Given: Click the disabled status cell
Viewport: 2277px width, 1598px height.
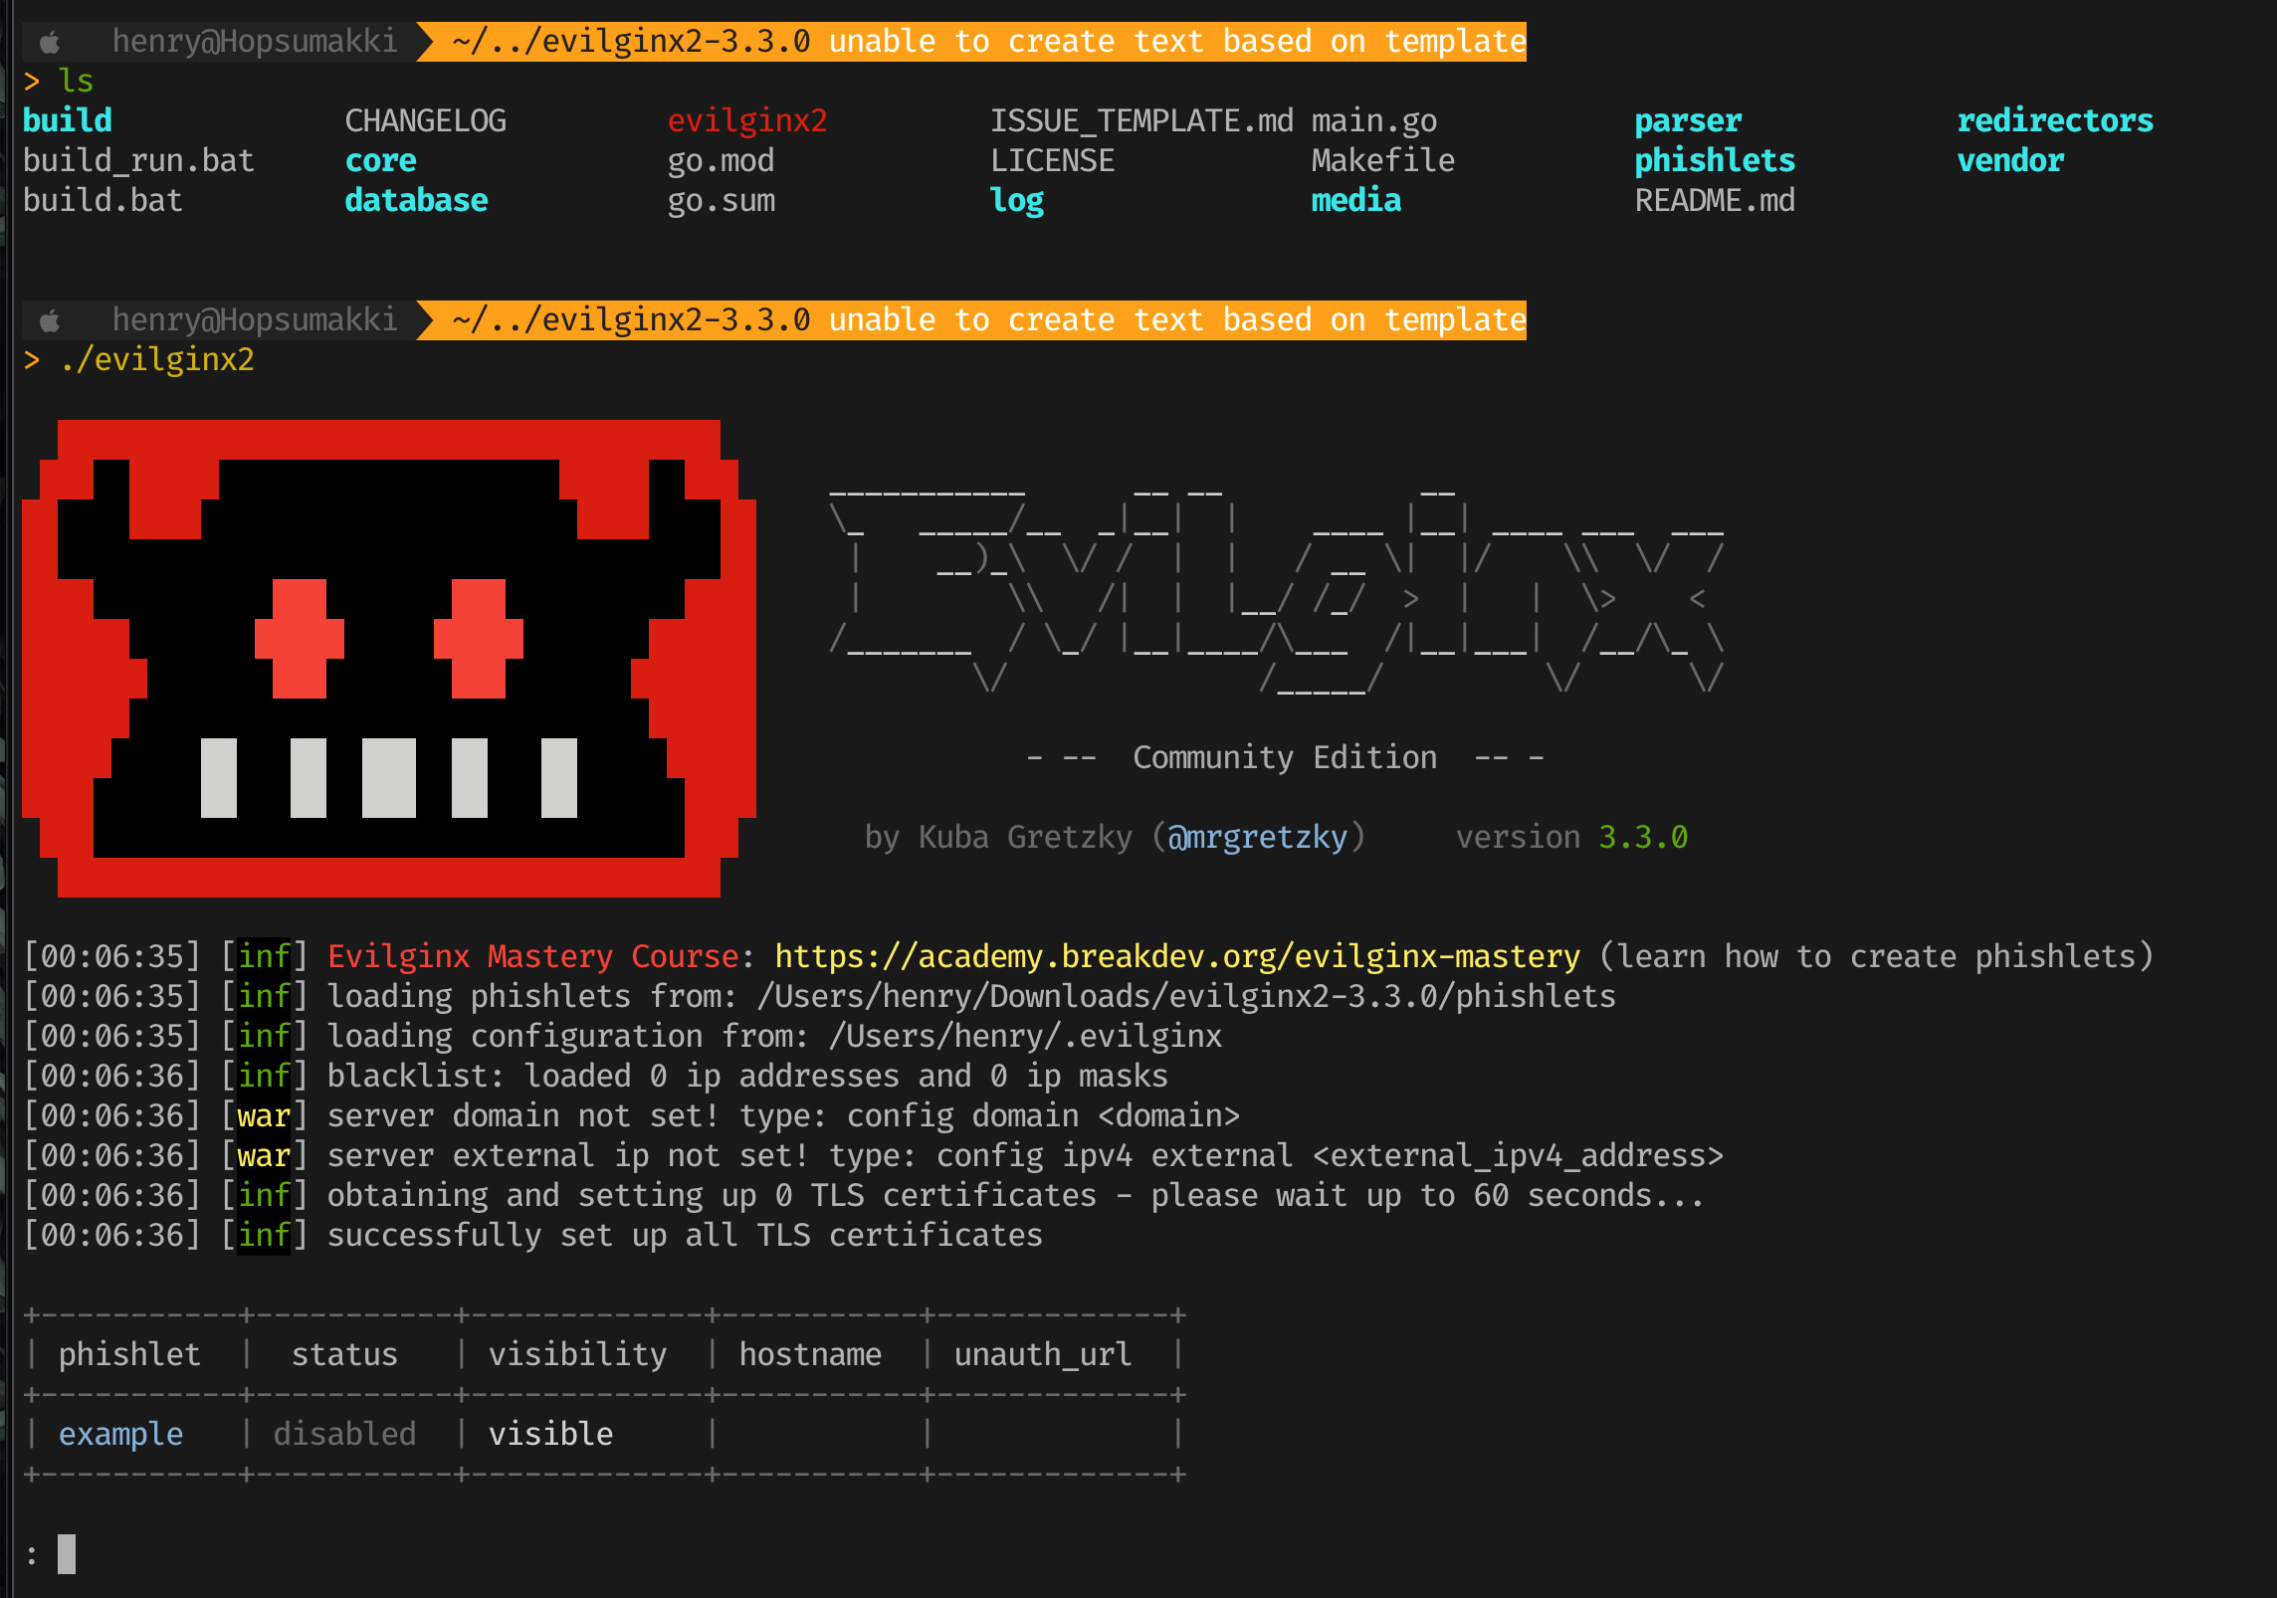Looking at the screenshot, I should 344,1434.
